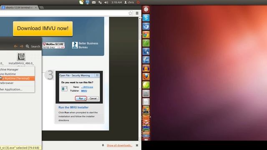Click the Download IMVU now! button
The image size is (267, 150).
point(43,29)
